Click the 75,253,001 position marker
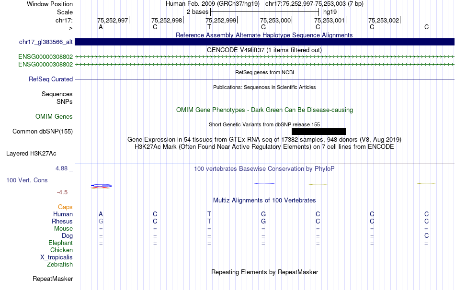 (x=330, y=20)
